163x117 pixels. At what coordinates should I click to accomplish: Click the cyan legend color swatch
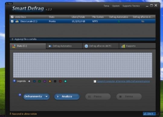(x=66, y=81)
